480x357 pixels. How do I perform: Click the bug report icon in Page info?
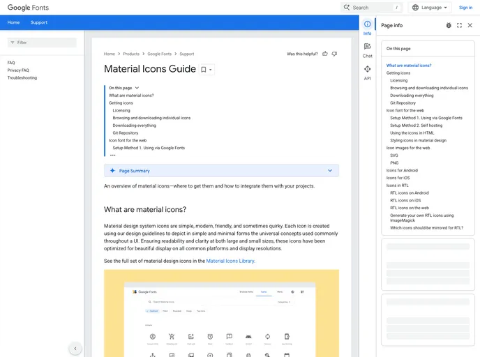click(449, 25)
